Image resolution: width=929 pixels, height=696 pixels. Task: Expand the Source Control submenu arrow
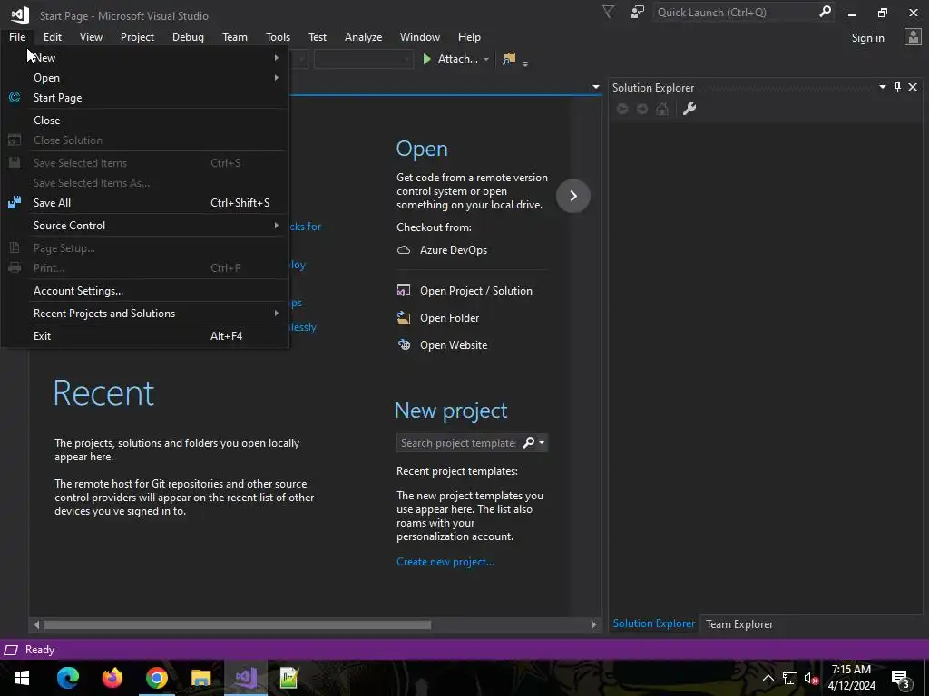[276, 226]
